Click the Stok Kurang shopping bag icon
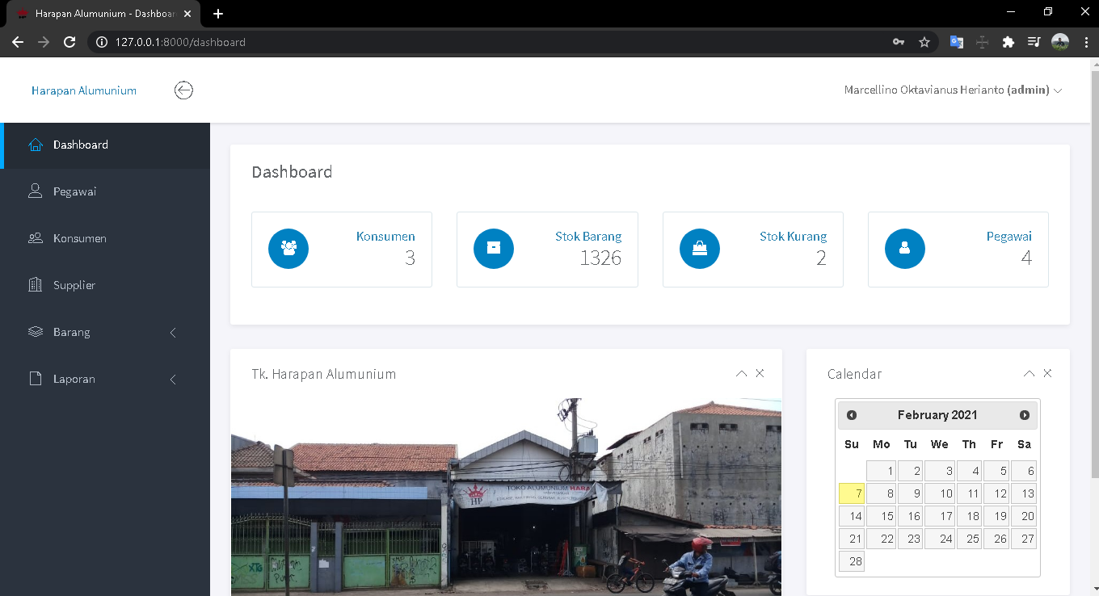Screen dimensions: 1099x596 [700, 249]
